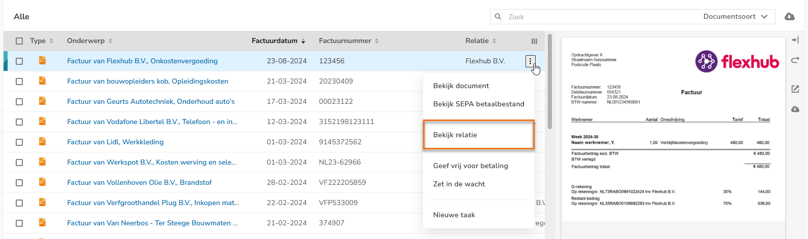Viewport: 808px width, 239px height.
Task: Open the Geurts Autotechniek invoice link
Action: [151, 101]
